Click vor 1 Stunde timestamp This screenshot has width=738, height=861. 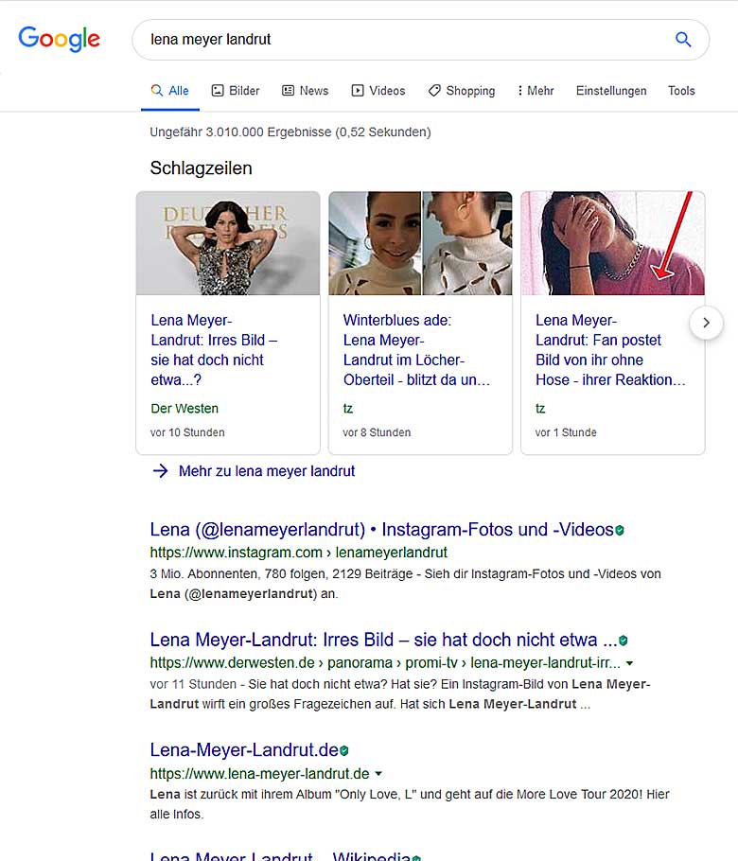pos(566,432)
